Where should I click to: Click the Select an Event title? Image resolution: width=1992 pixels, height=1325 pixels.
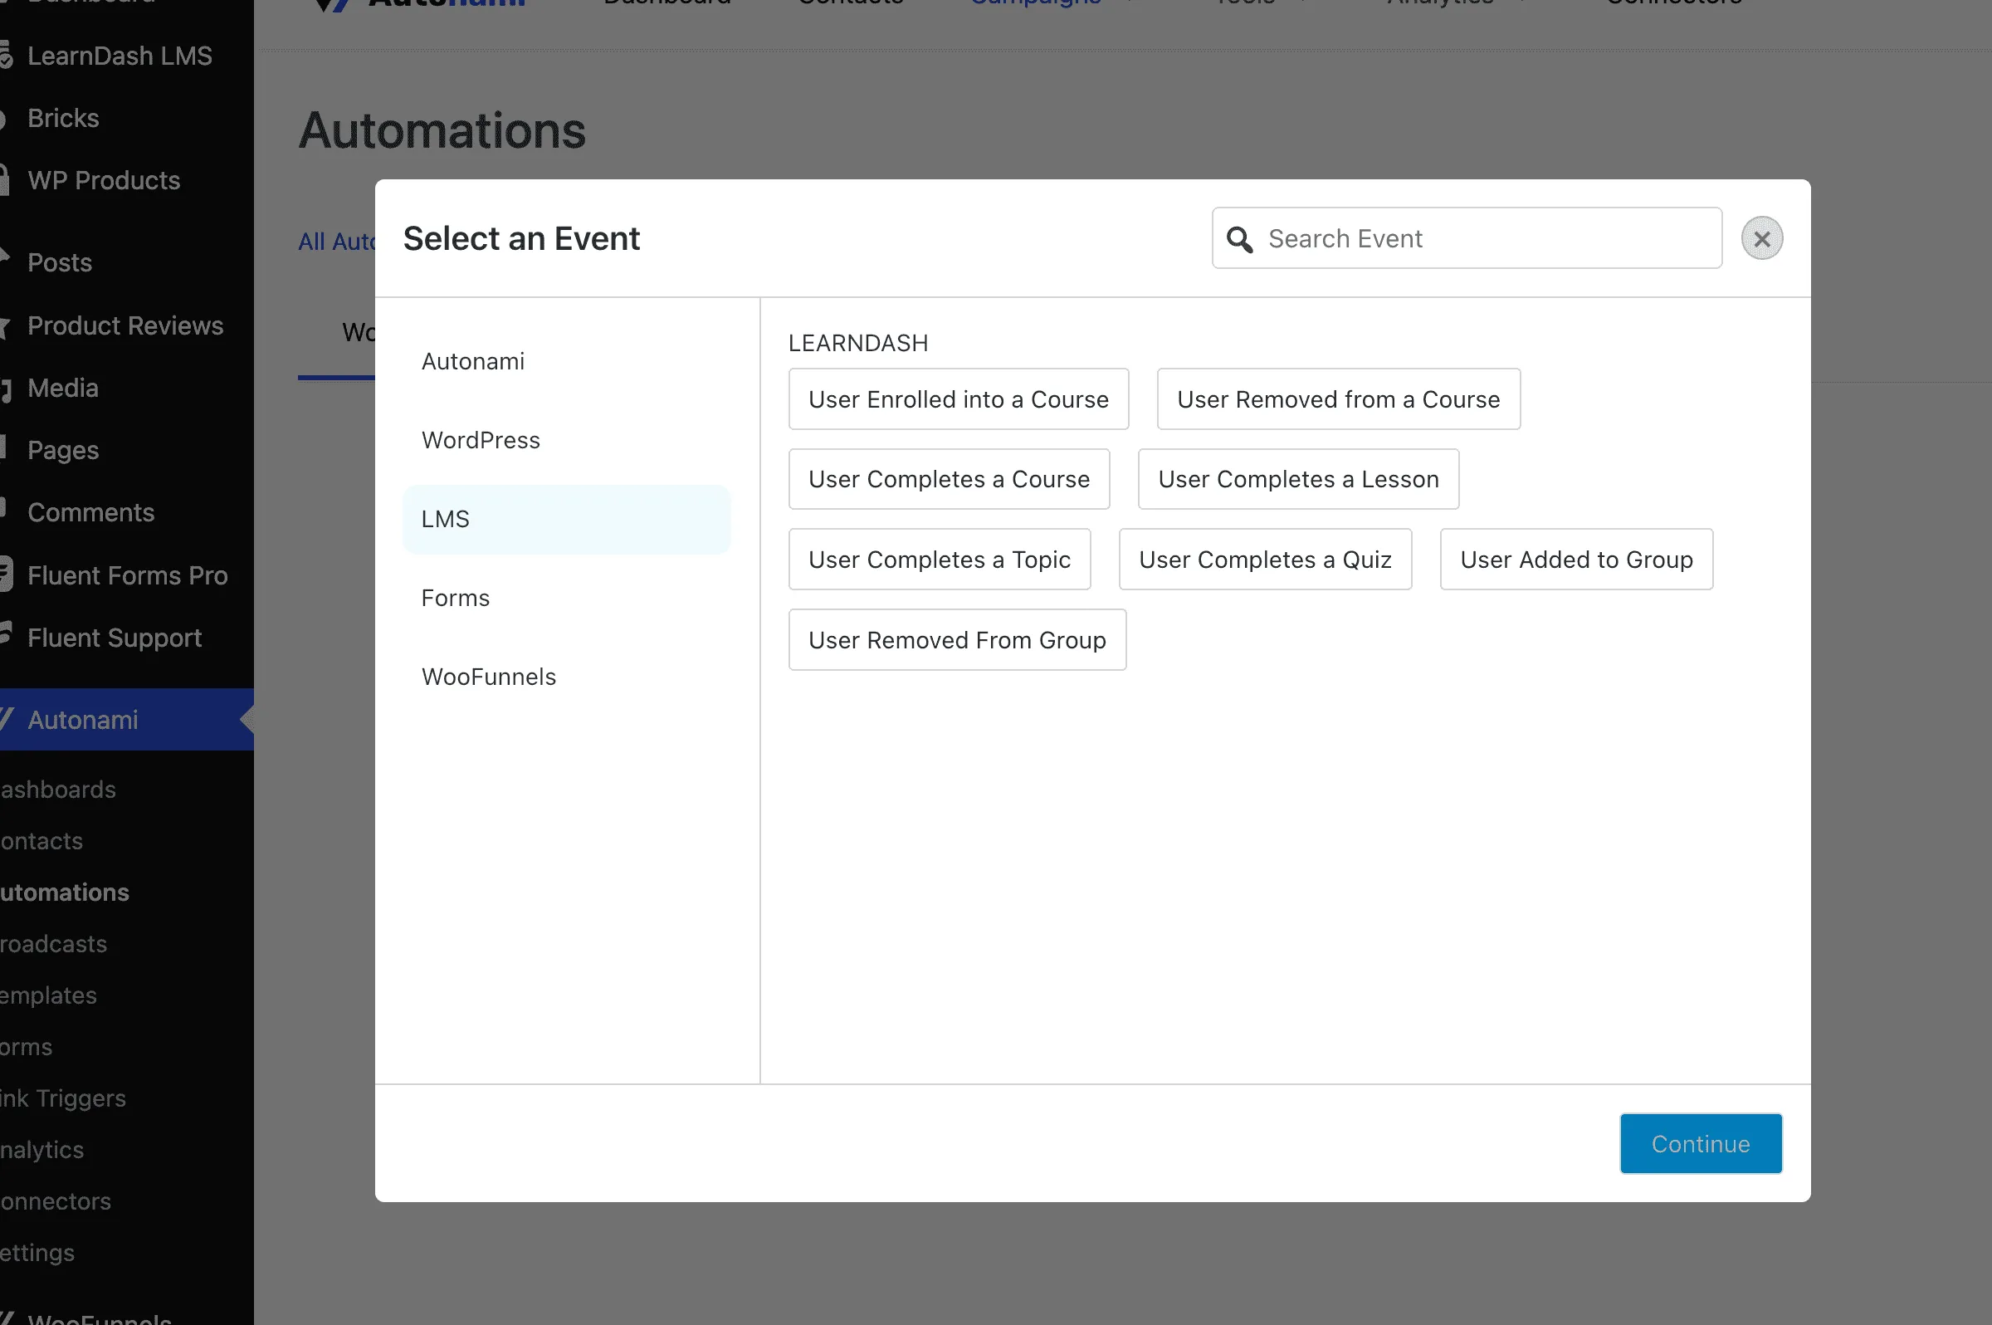(521, 238)
